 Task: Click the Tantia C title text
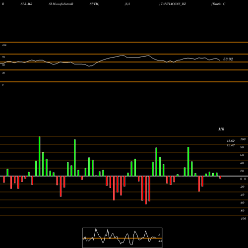pyautogui.click(x=218, y=4)
